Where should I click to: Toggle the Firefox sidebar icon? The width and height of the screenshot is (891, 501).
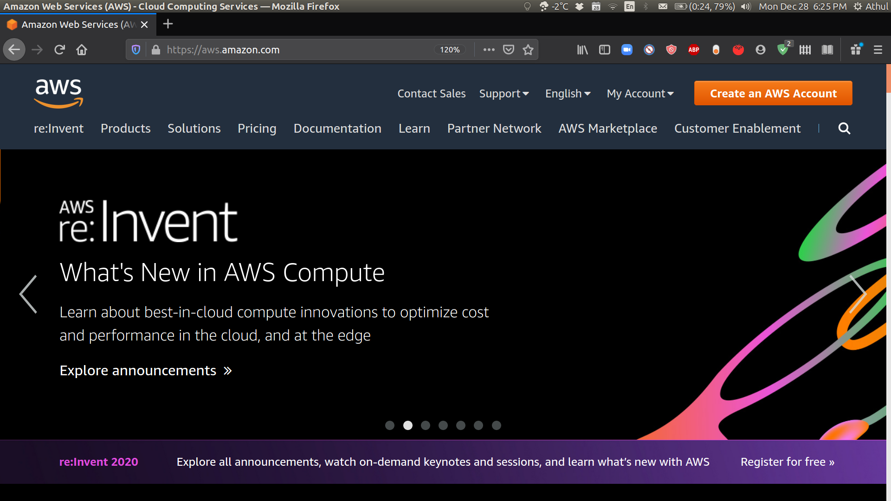[x=605, y=50]
